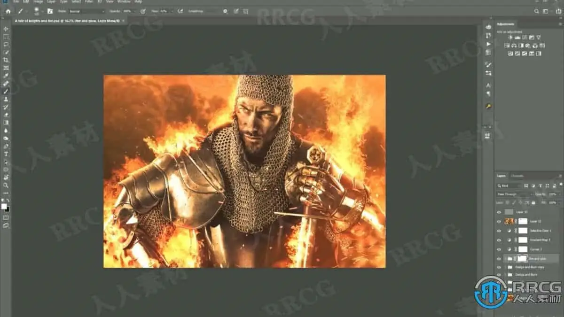Expand the Fire and glow group
This screenshot has height=317, width=564.
(x=505, y=258)
